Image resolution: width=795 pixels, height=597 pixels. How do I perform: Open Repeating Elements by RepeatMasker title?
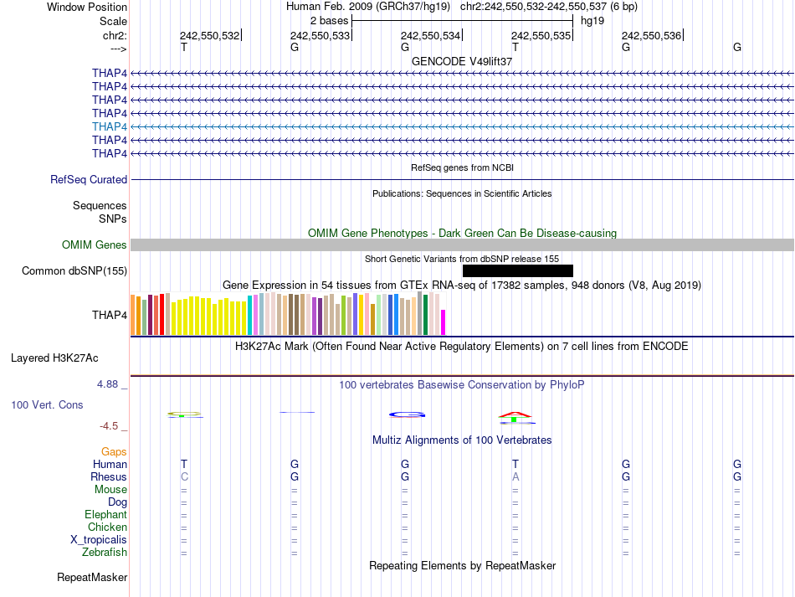(463, 566)
